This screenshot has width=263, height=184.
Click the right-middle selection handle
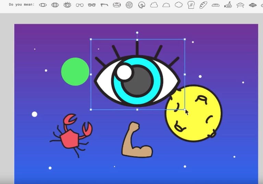pos(185,74)
